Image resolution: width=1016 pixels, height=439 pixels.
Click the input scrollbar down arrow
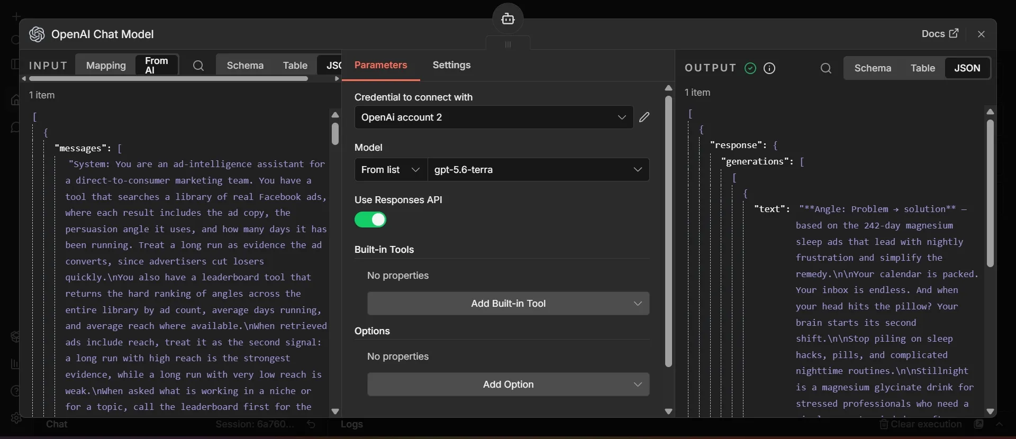pos(335,411)
